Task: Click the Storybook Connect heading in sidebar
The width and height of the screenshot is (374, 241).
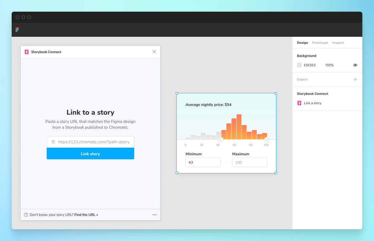Action: pyautogui.click(x=312, y=94)
